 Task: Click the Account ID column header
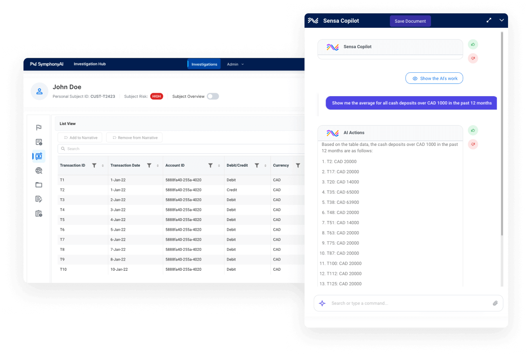point(175,165)
